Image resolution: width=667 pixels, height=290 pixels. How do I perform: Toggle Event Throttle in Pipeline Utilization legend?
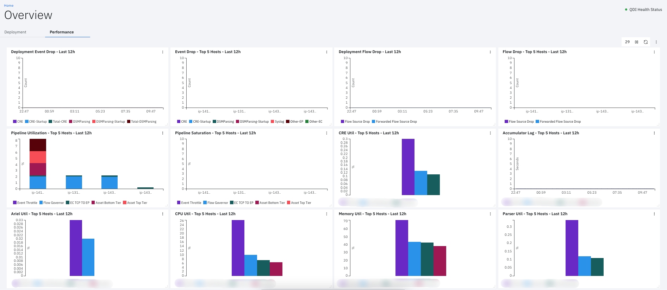[x=25, y=203]
